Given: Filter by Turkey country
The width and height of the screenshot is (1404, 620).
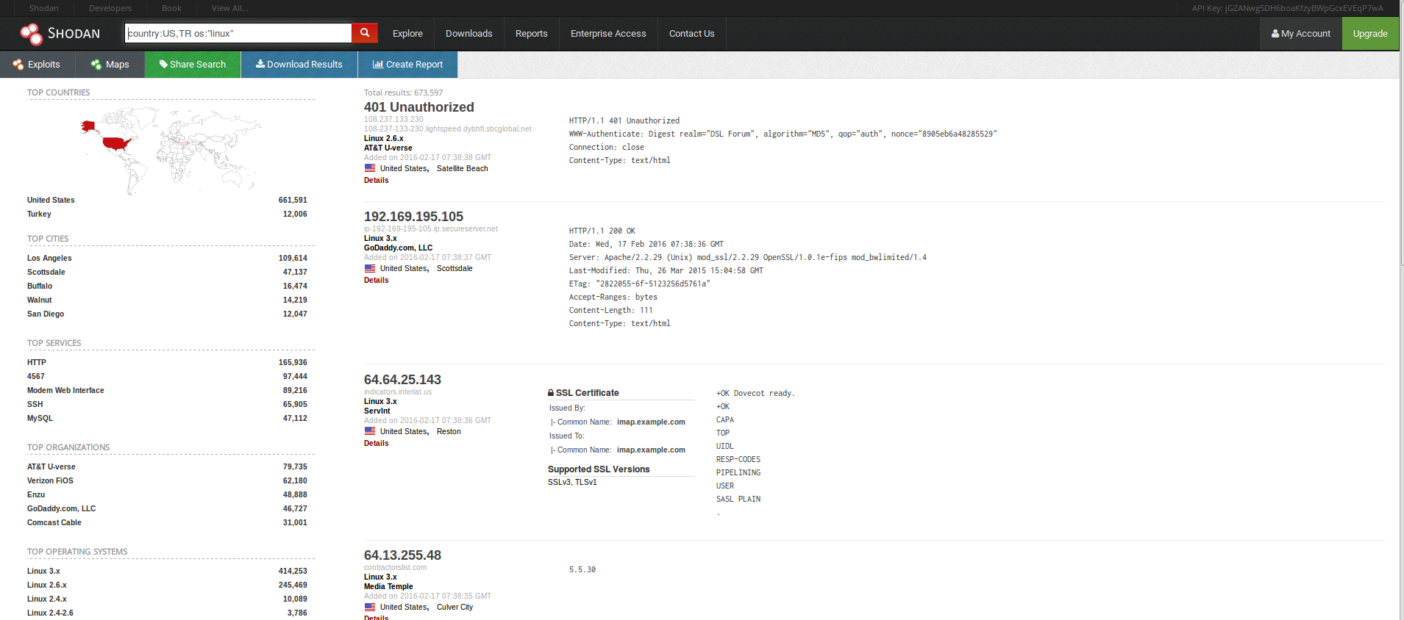Looking at the screenshot, I should click(x=39, y=214).
